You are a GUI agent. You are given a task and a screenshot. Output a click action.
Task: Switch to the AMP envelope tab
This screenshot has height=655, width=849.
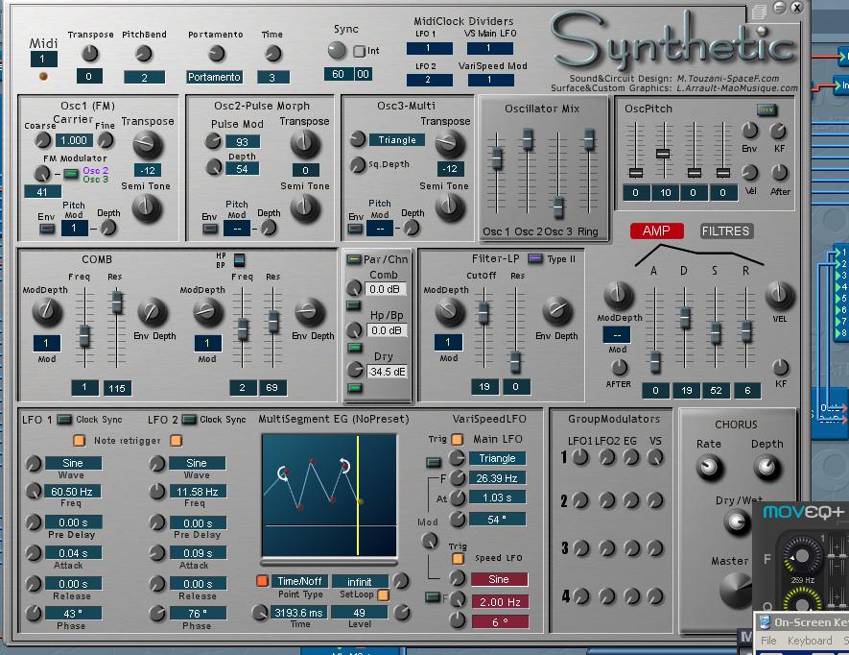[x=656, y=230]
